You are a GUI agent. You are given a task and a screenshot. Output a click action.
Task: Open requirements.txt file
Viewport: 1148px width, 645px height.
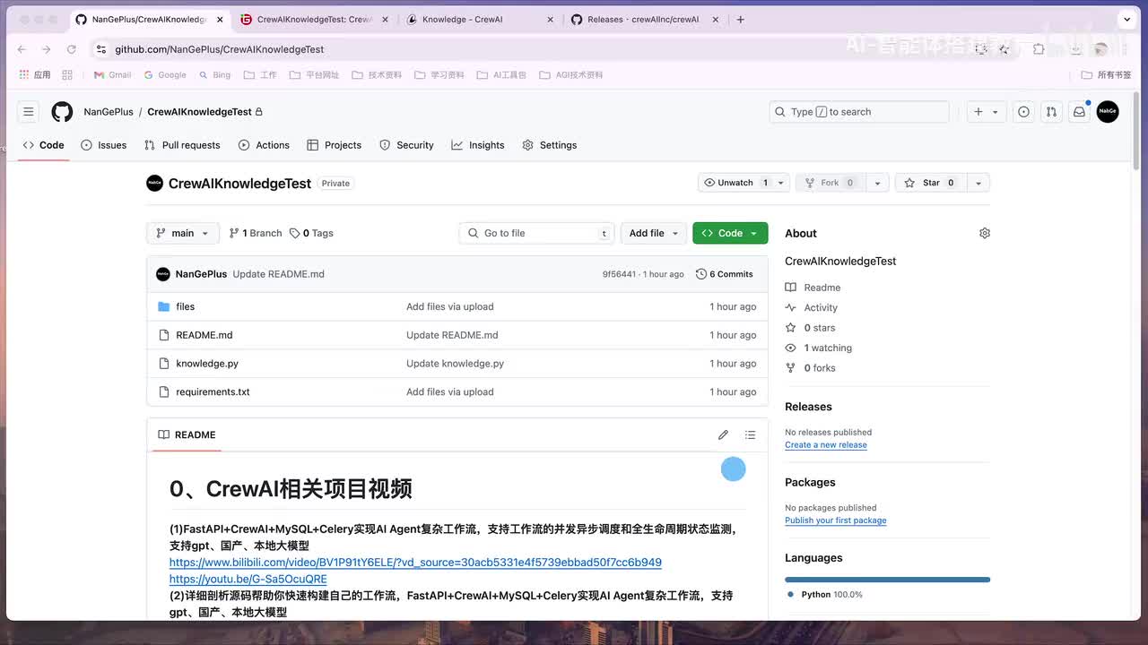coord(213,391)
